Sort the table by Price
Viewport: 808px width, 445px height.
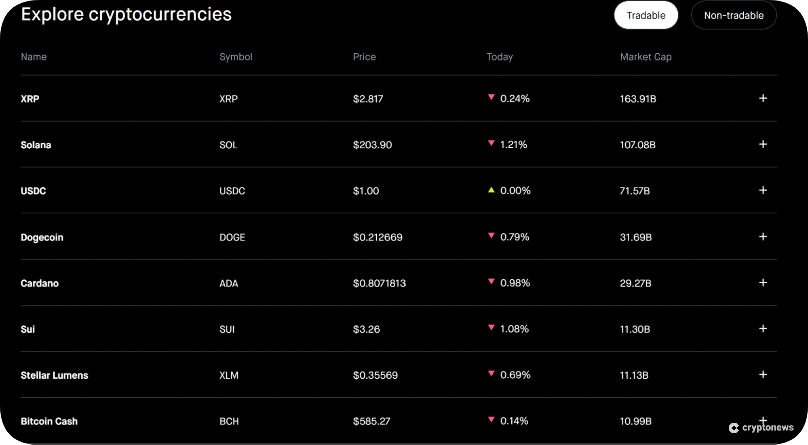(364, 57)
